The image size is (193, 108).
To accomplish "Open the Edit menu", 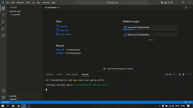I will [13, 3].
